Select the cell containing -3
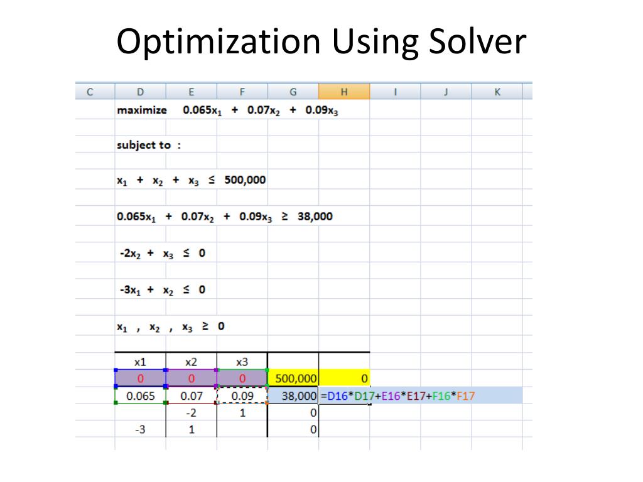 (x=141, y=431)
